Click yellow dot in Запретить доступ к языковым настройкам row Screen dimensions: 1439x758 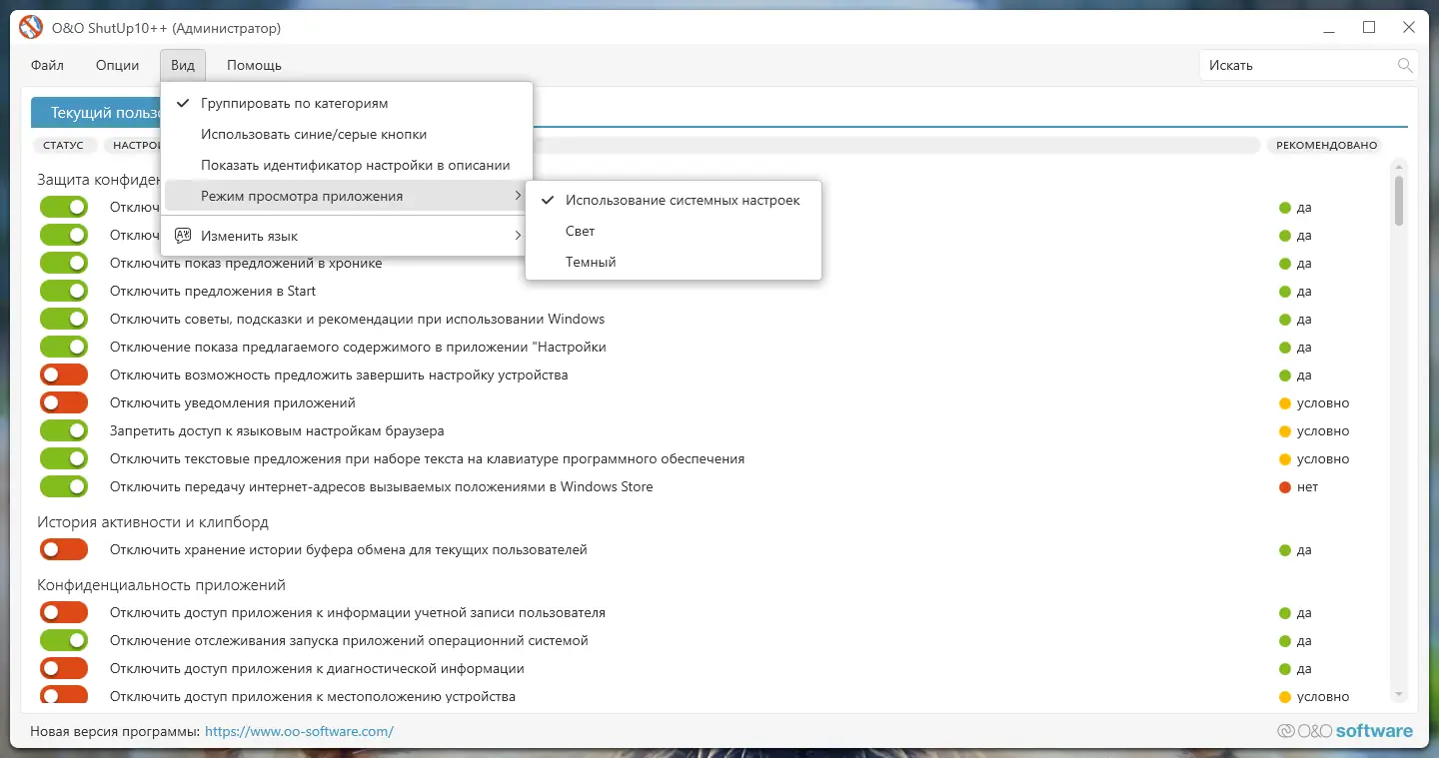(x=1285, y=431)
